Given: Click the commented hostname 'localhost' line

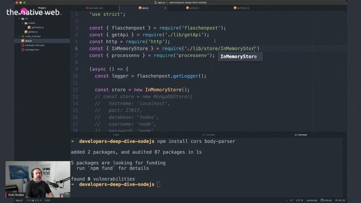Looking at the screenshot, I should coord(133,104).
